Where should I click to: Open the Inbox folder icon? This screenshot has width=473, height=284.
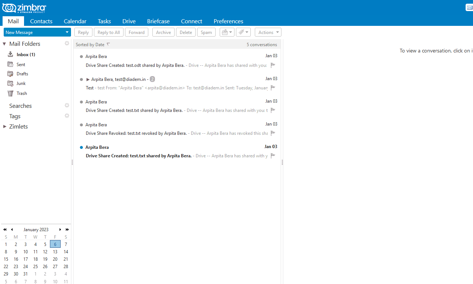click(11, 54)
